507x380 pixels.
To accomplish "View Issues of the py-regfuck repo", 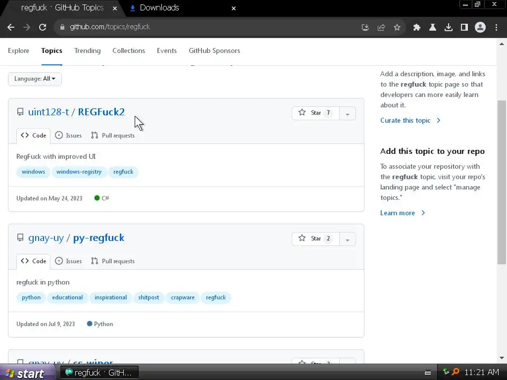I will tap(68, 261).
